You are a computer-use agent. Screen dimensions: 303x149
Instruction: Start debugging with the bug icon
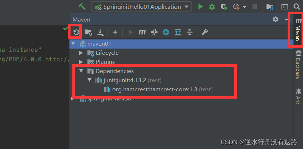(x=212, y=7)
